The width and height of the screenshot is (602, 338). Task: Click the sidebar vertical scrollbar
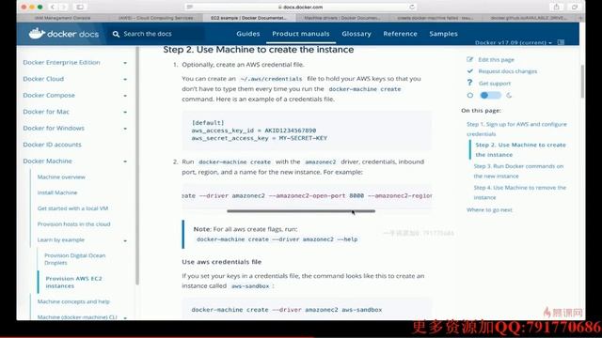[137, 165]
